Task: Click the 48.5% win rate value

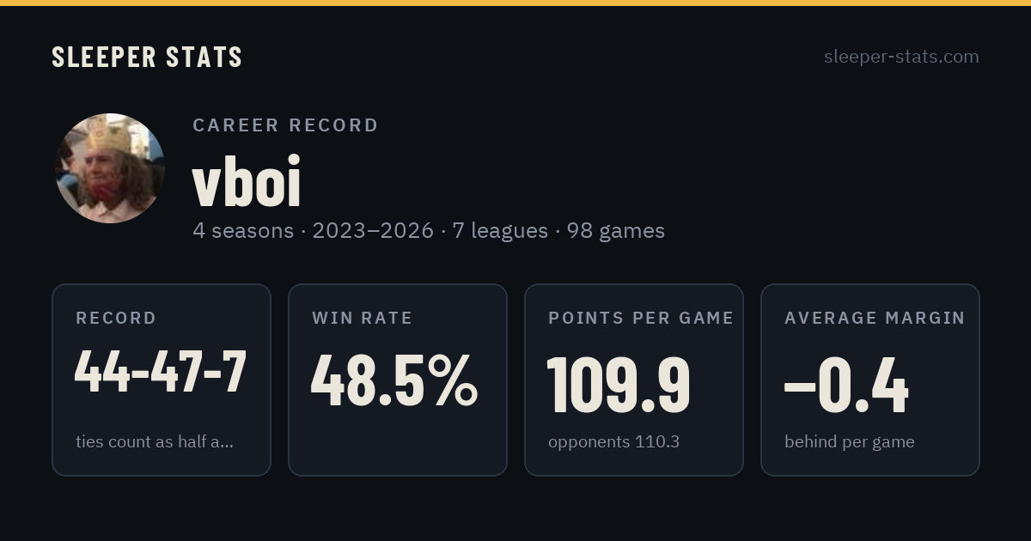Action: point(394,380)
